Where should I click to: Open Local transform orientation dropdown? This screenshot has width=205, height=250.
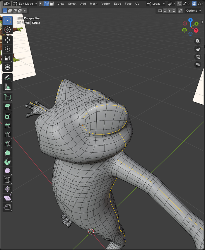pyautogui.click(x=156, y=4)
